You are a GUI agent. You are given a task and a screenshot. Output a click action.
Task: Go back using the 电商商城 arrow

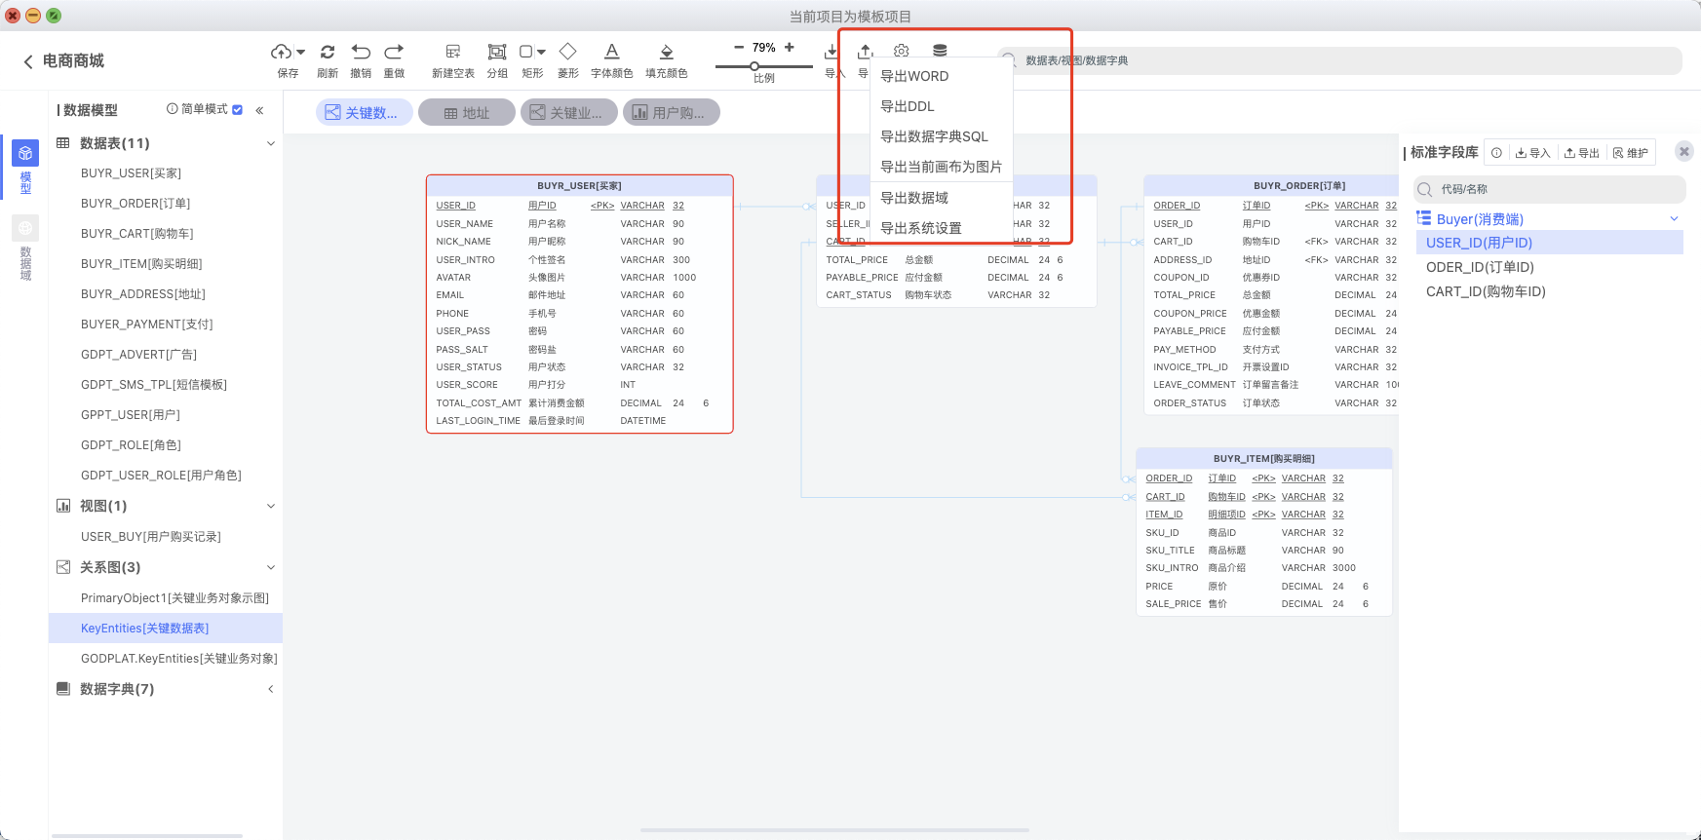point(28,61)
